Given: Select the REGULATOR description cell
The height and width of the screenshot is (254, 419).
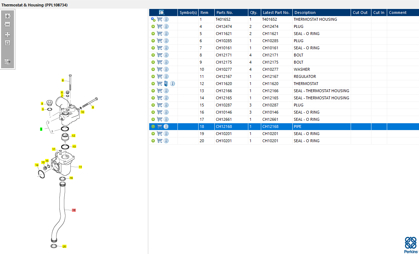Looking at the screenshot, I should [321, 76].
